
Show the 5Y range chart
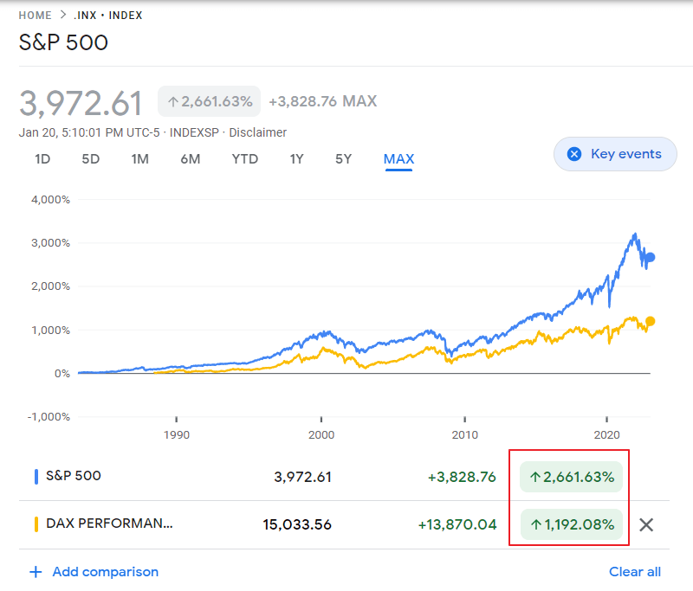pos(343,159)
